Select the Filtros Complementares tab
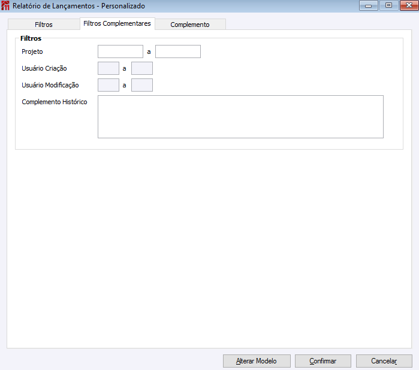The height and width of the screenshot is (370, 419). pos(117,23)
